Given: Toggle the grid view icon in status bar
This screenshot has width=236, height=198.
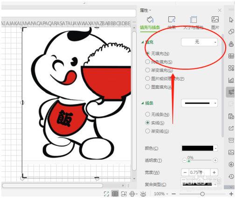Looking at the screenshot, I should pyautogui.click(x=115, y=194).
